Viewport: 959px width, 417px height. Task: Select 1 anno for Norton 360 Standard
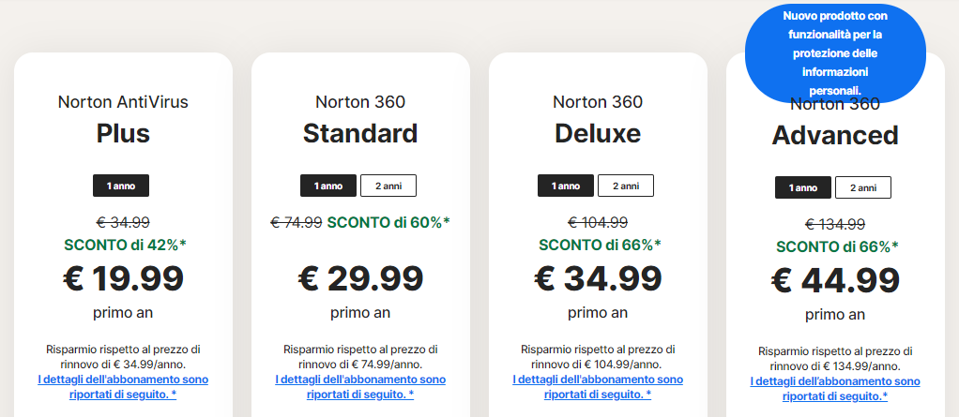[x=328, y=186]
